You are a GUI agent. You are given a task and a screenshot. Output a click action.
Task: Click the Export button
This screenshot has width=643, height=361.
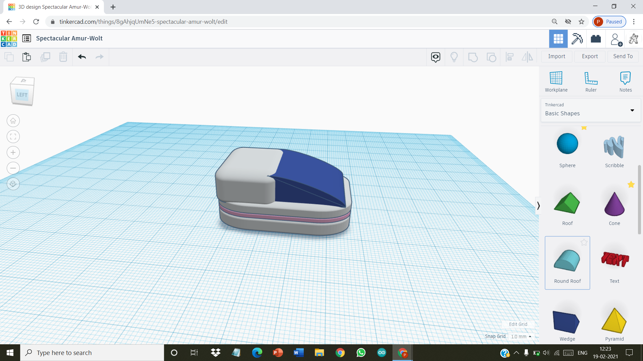pyautogui.click(x=589, y=56)
